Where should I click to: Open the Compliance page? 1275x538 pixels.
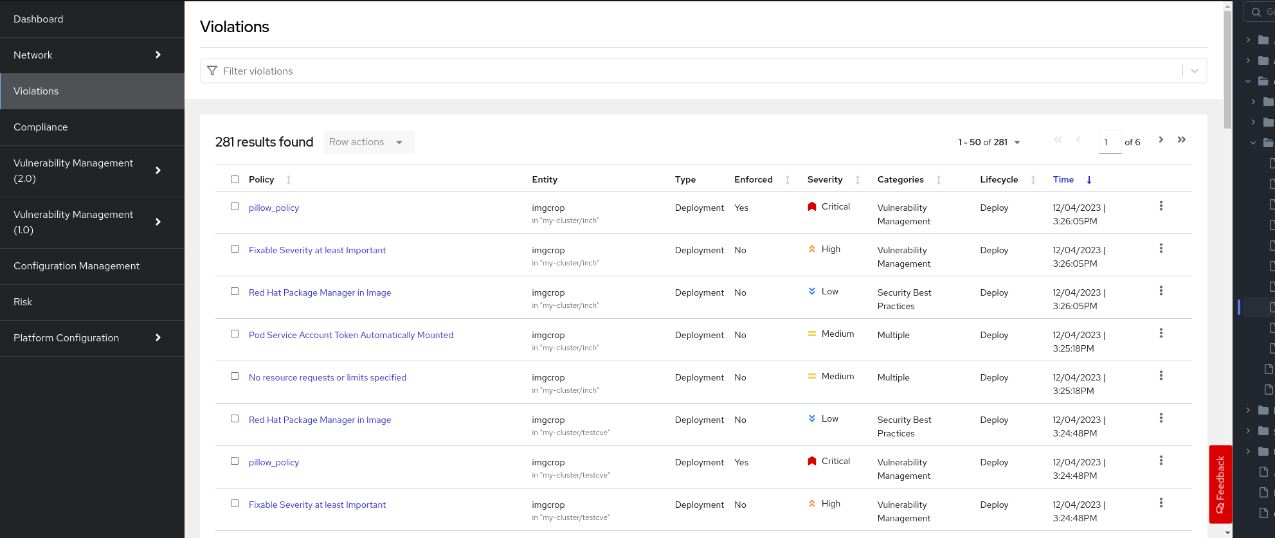pos(92,127)
